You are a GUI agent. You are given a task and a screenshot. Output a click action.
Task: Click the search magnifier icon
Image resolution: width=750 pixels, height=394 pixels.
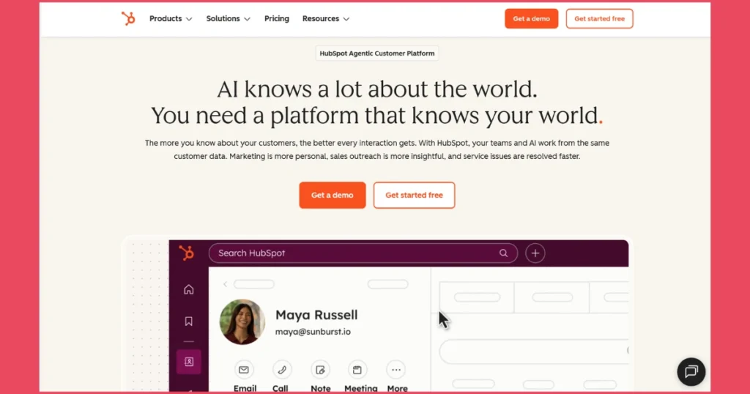(x=503, y=253)
